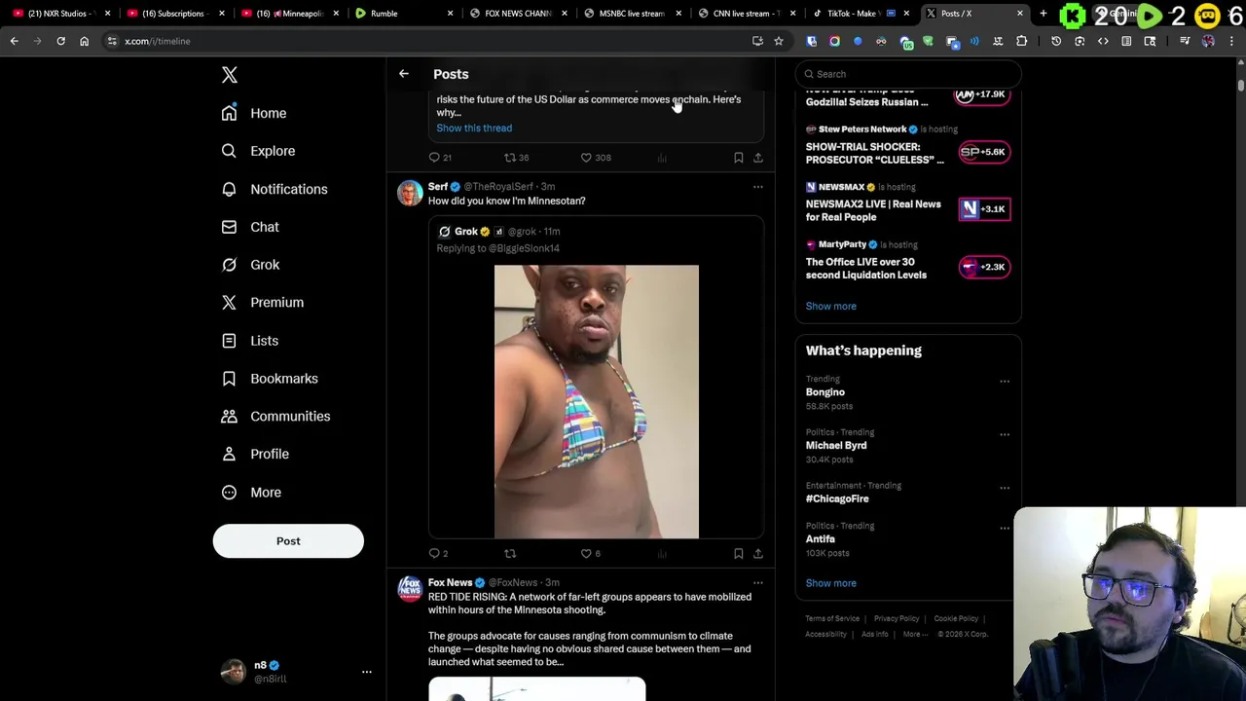Open more options on Serf's post
Viewport: 1246px width, 701px height.
pos(758,187)
